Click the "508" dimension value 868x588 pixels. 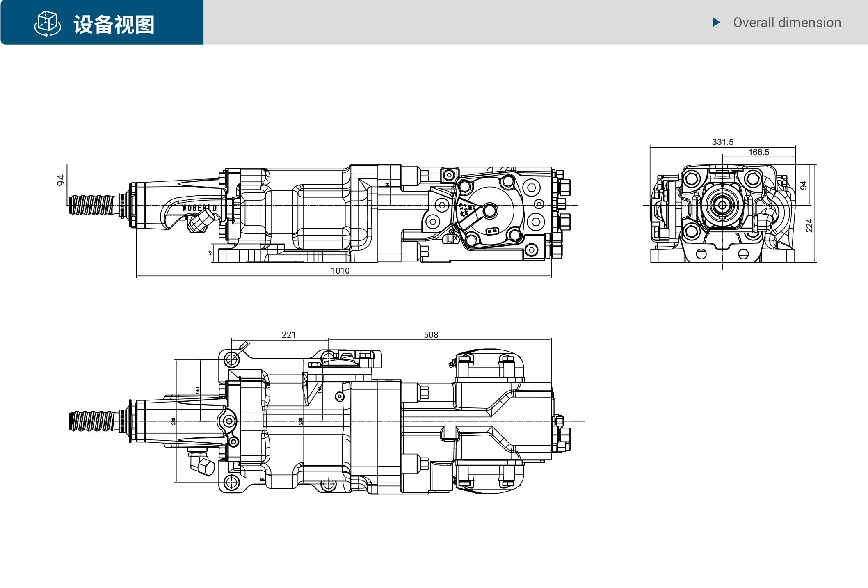click(x=431, y=335)
